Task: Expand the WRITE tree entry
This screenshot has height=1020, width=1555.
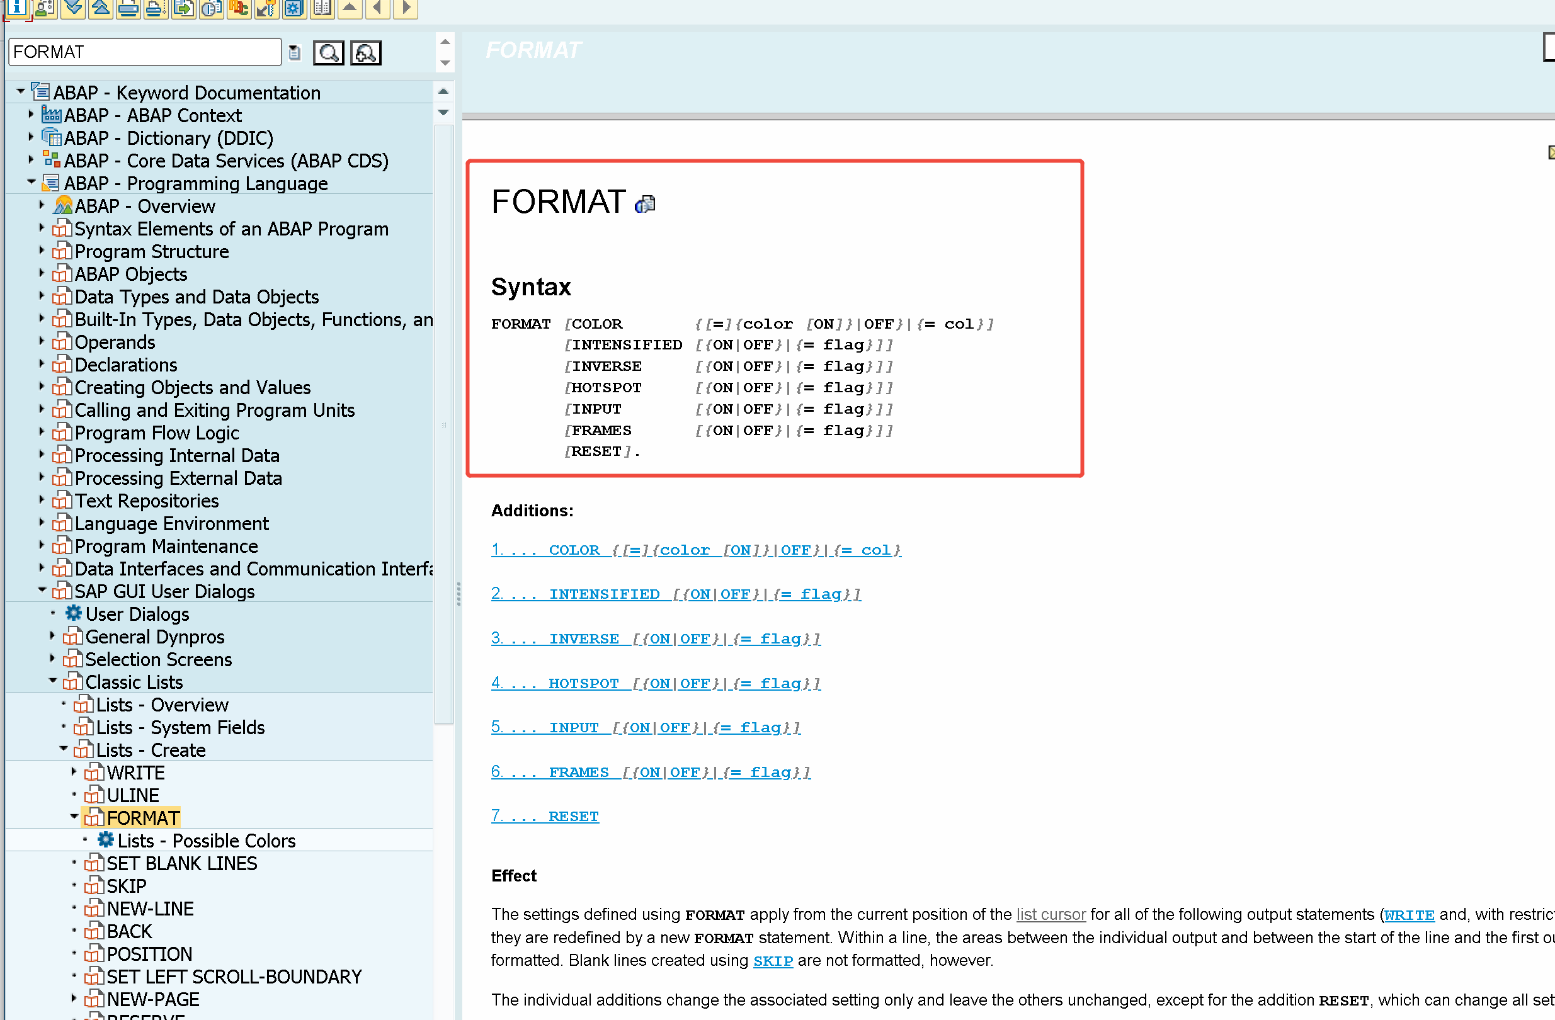Action: (74, 772)
